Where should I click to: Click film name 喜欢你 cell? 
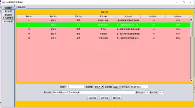point(103,29)
